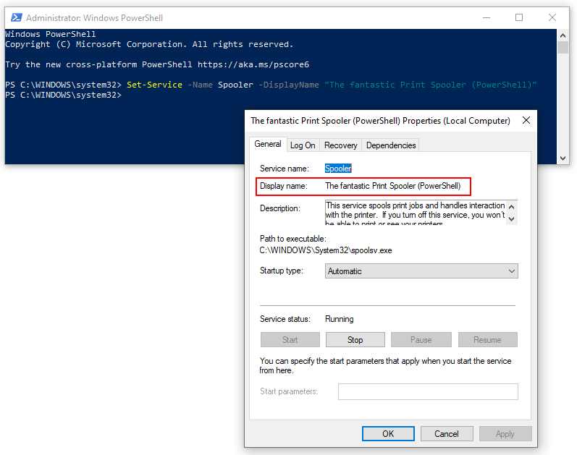Click the Properties dialog title bar text
Screen dimensions: 577x455
point(381,121)
